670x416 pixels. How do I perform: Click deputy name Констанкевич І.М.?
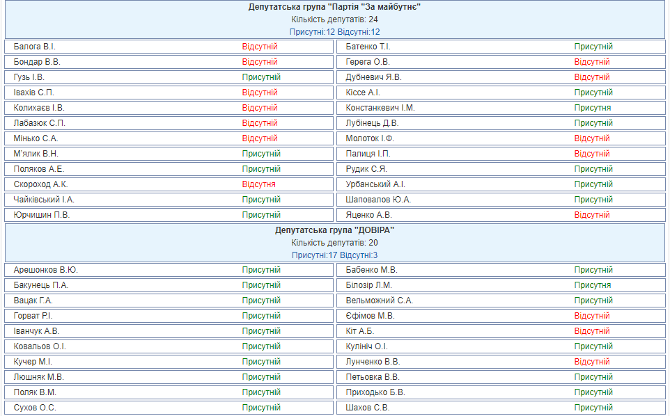380,108
